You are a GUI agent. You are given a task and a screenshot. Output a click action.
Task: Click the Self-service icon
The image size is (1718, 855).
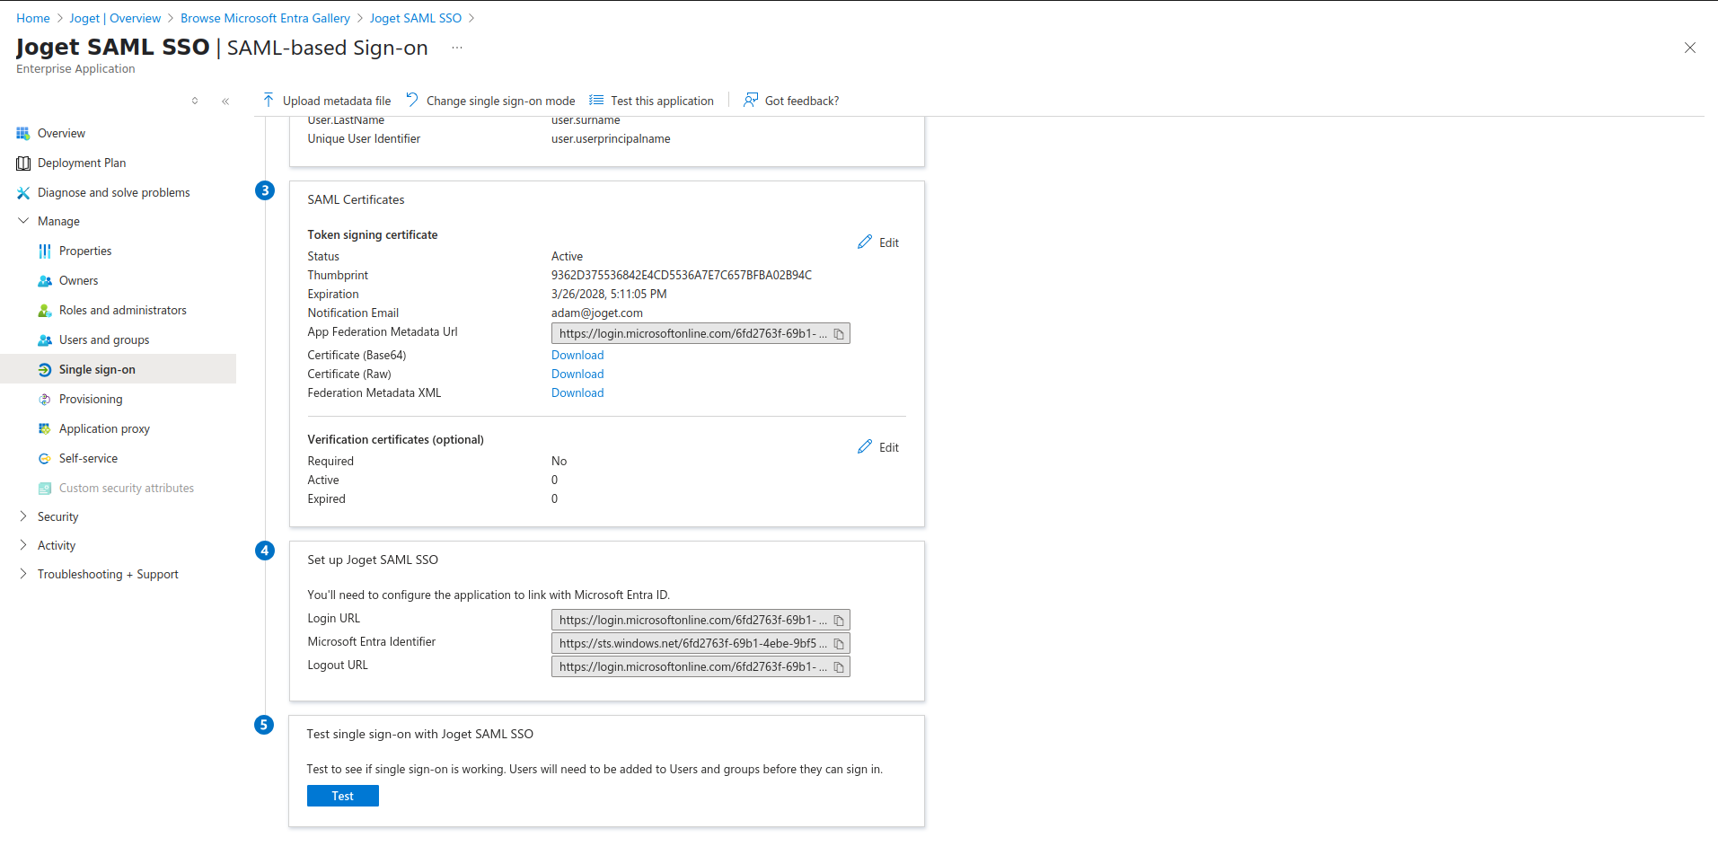(45, 459)
